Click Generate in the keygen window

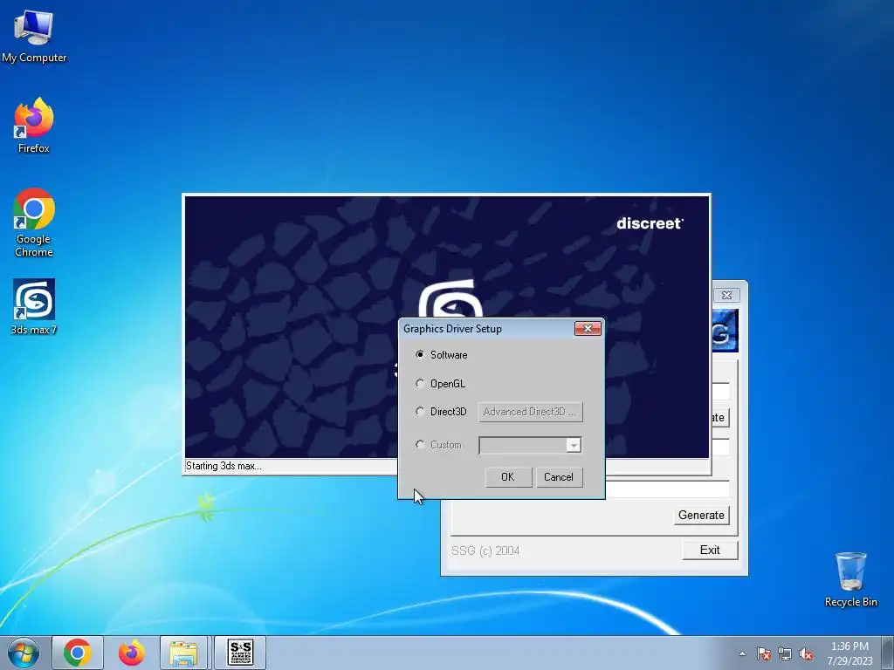tap(701, 515)
